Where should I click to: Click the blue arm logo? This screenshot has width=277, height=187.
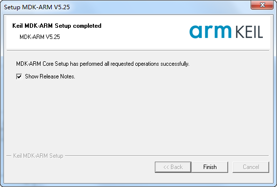point(210,32)
